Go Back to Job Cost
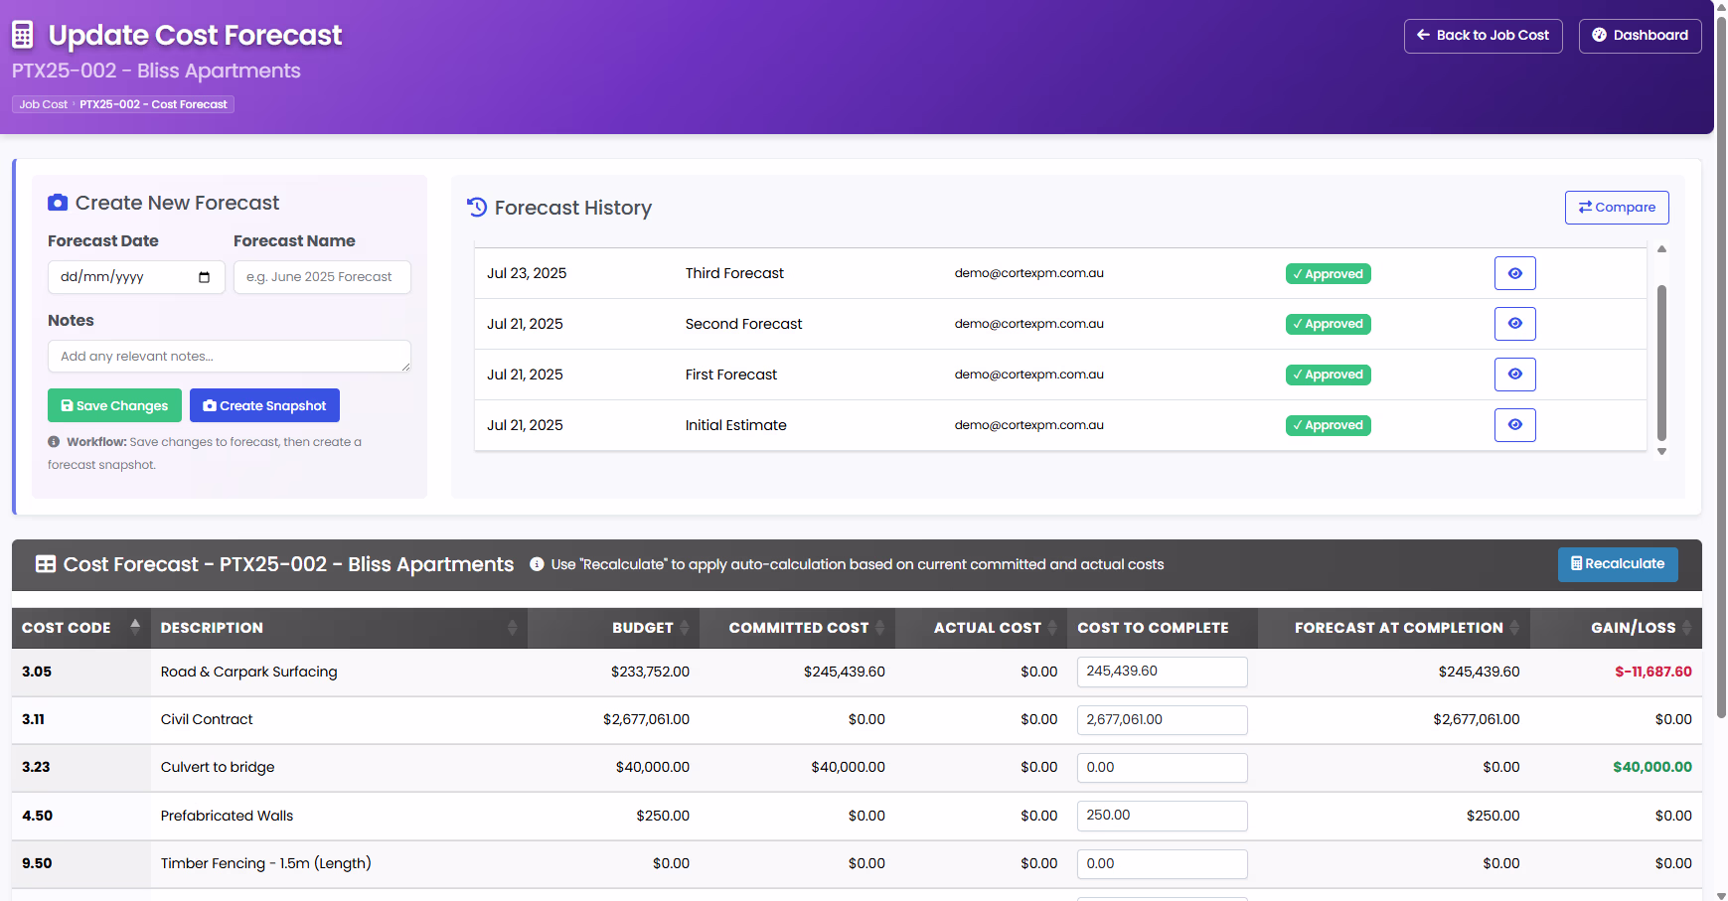1728x901 pixels. pos(1483,36)
